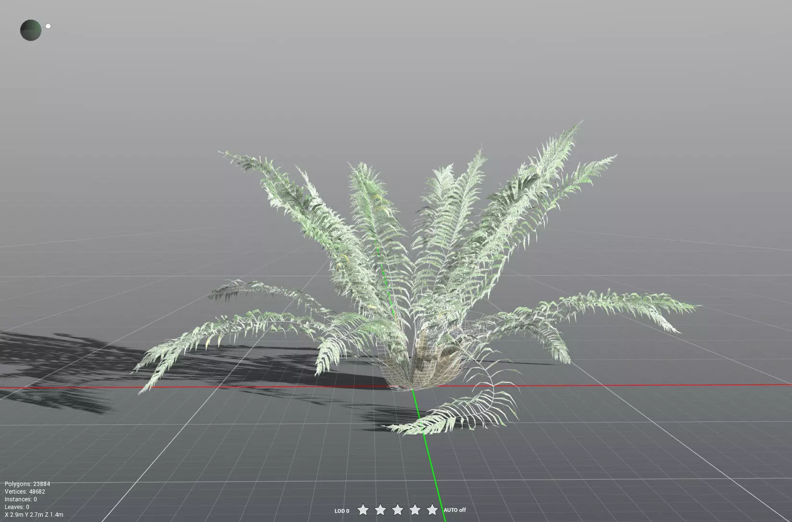
Task: Set LOD to the first star
Action: click(x=363, y=510)
